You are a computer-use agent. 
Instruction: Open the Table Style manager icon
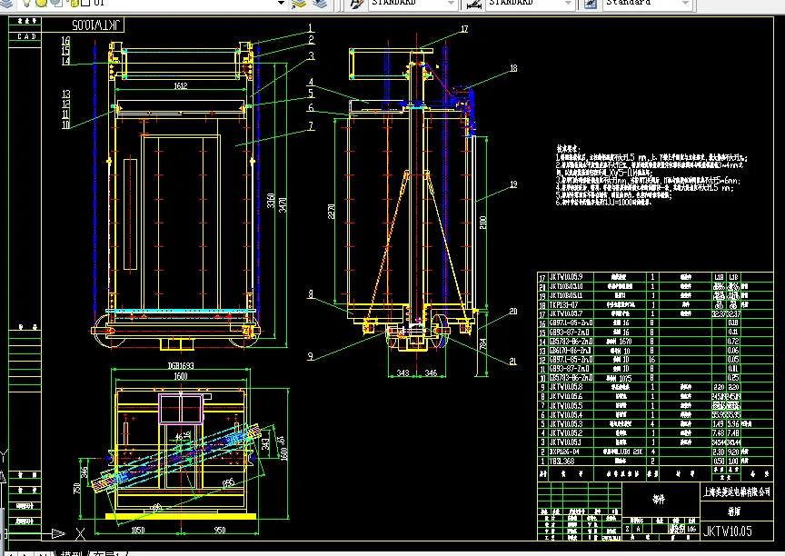(x=591, y=4)
